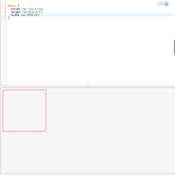This screenshot has width=175, height=176.
Task: Click the red-bordered demo box in preview
Action: [24, 110]
